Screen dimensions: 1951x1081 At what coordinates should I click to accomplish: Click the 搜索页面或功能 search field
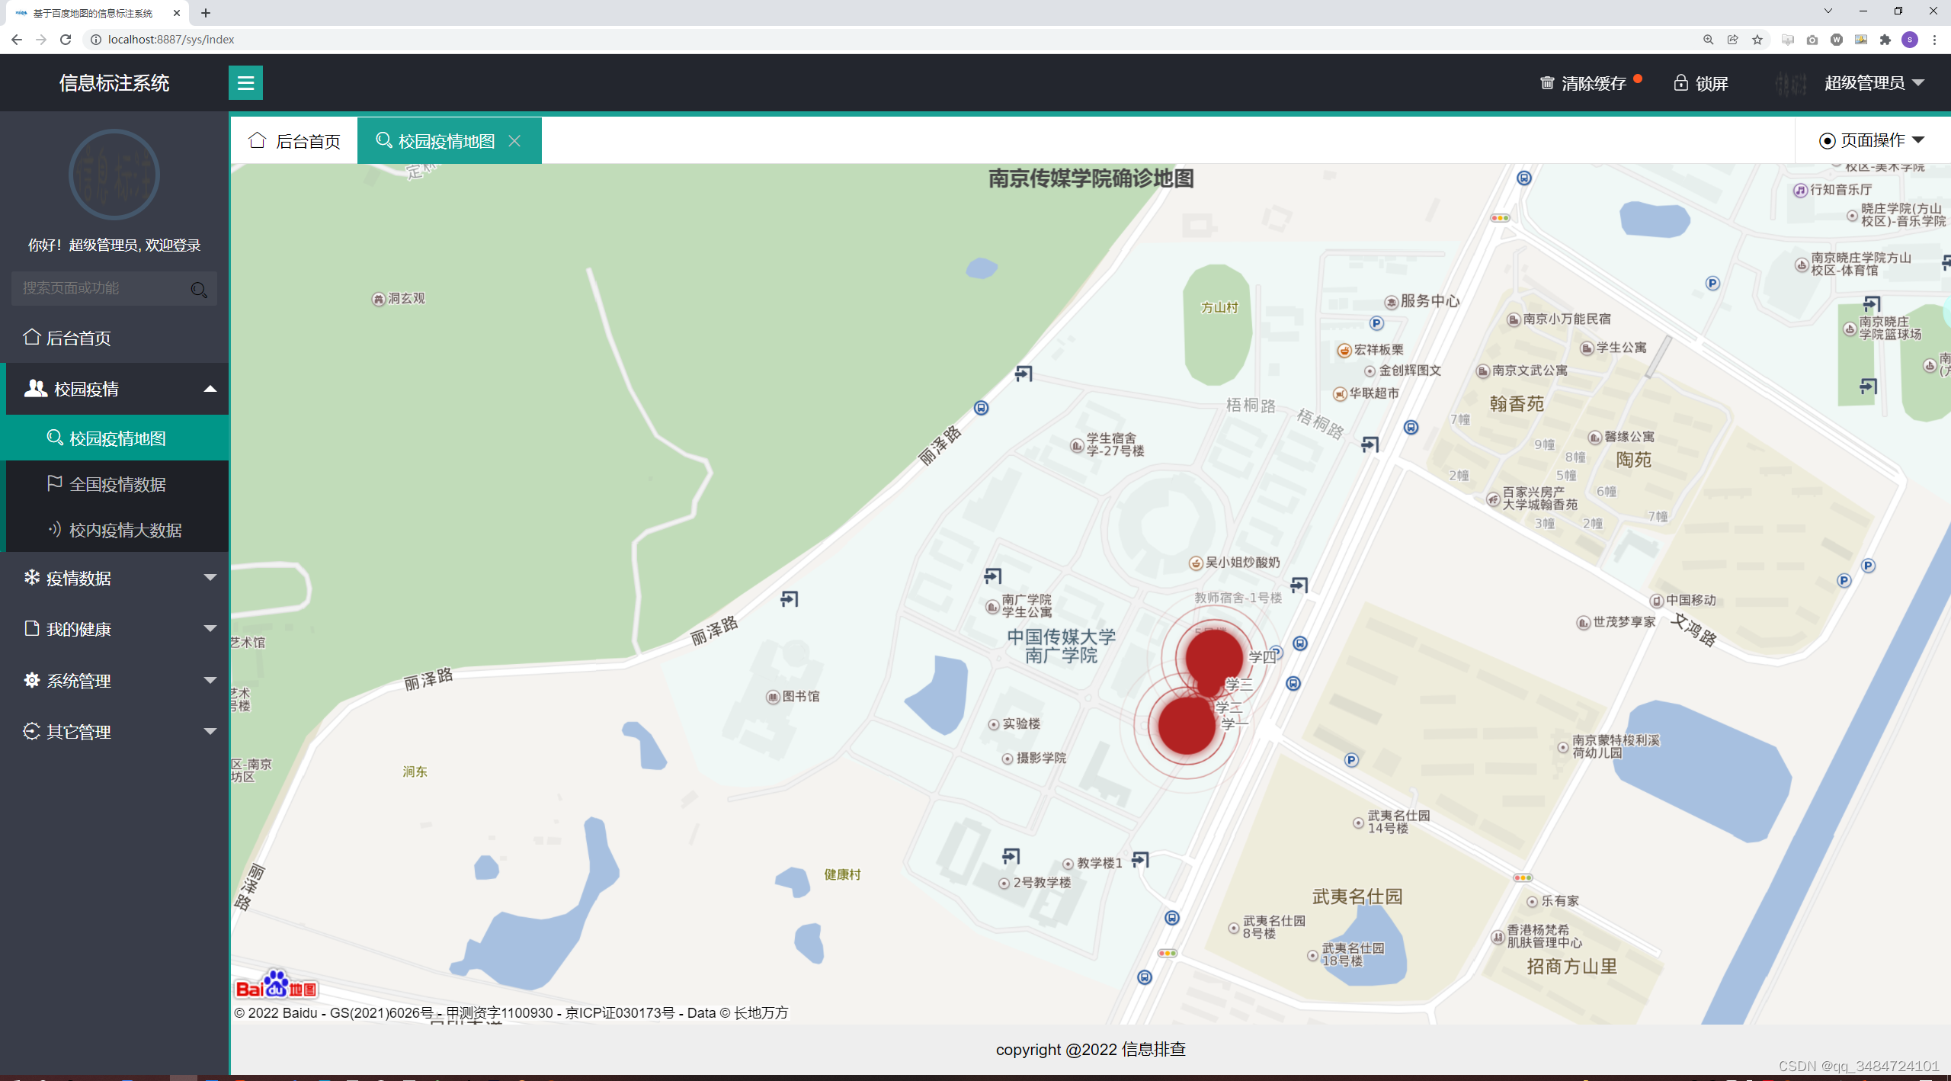[x=99, y=288]
